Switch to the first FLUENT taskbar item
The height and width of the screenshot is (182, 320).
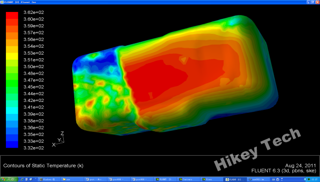coord(165,180)
